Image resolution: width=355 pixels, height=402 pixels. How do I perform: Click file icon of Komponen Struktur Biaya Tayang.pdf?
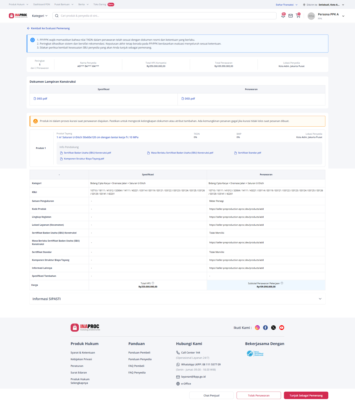pyautogui.click(x=61, y=159)
